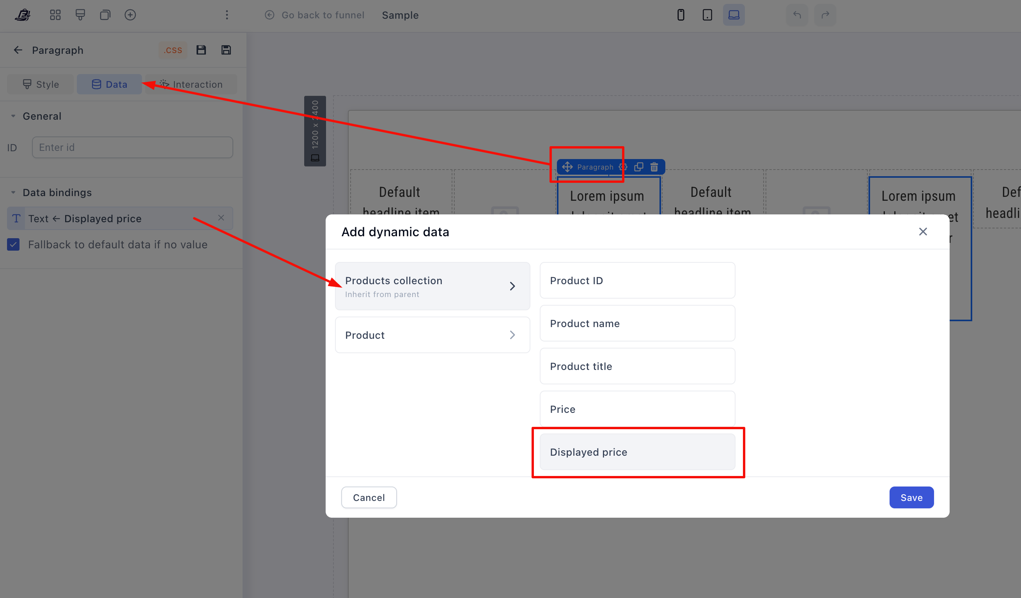The image size is (1021, 598).
Task: Click the app logo icon
Action: click(x=23, y=15)
